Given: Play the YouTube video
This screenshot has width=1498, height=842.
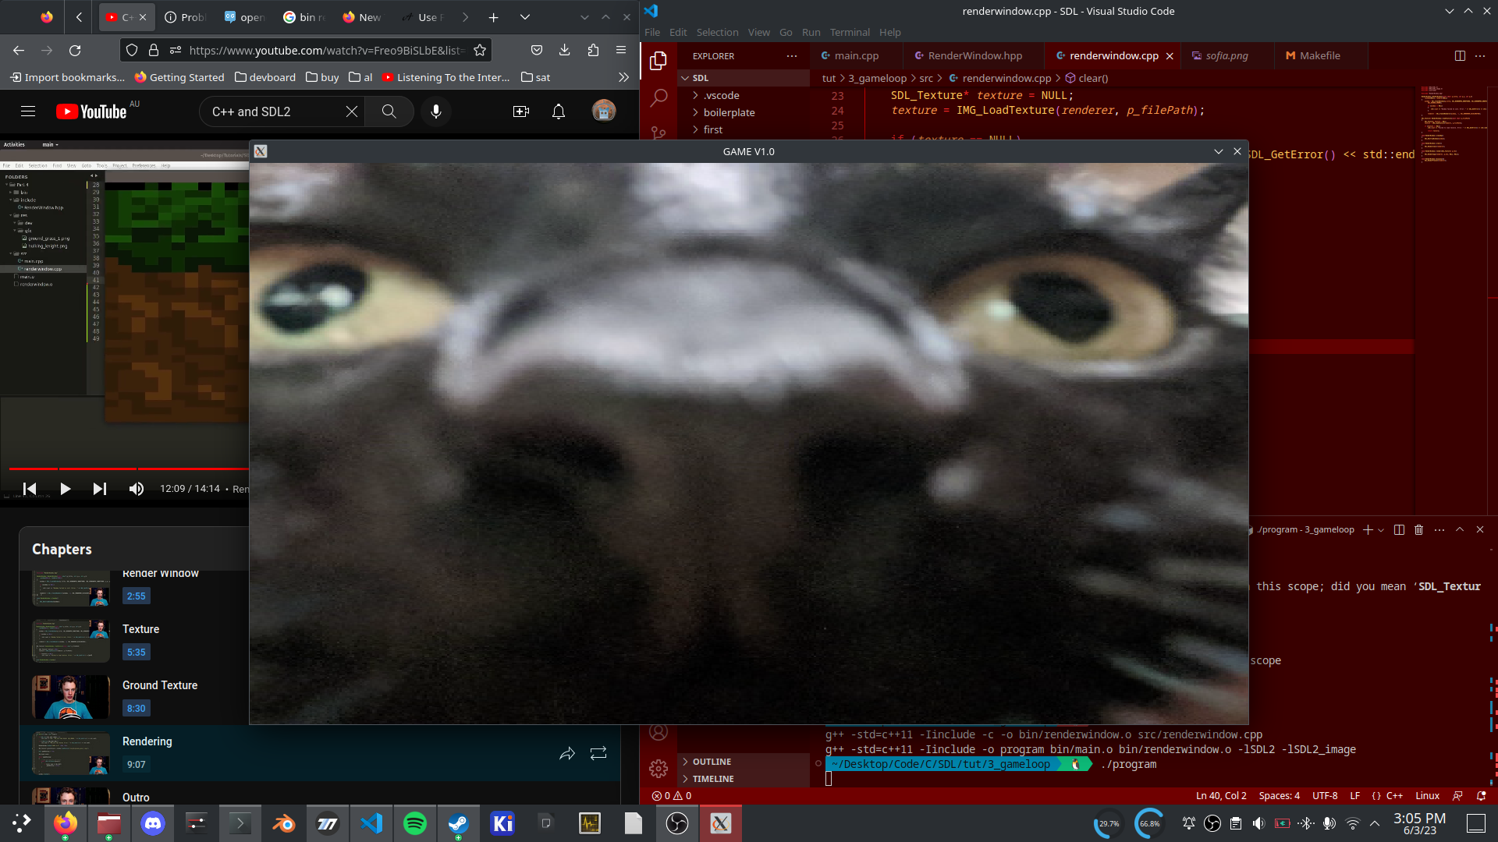Looking at the screenshot, I should coord(66,489).
